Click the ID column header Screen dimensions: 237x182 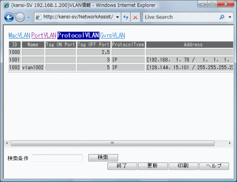pyautogui.click(x=15, y=45)
